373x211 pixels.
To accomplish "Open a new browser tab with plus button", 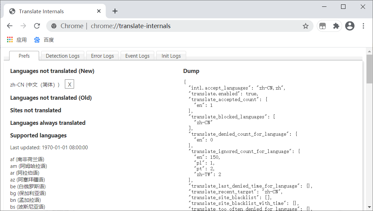I will tap(115, 11).
